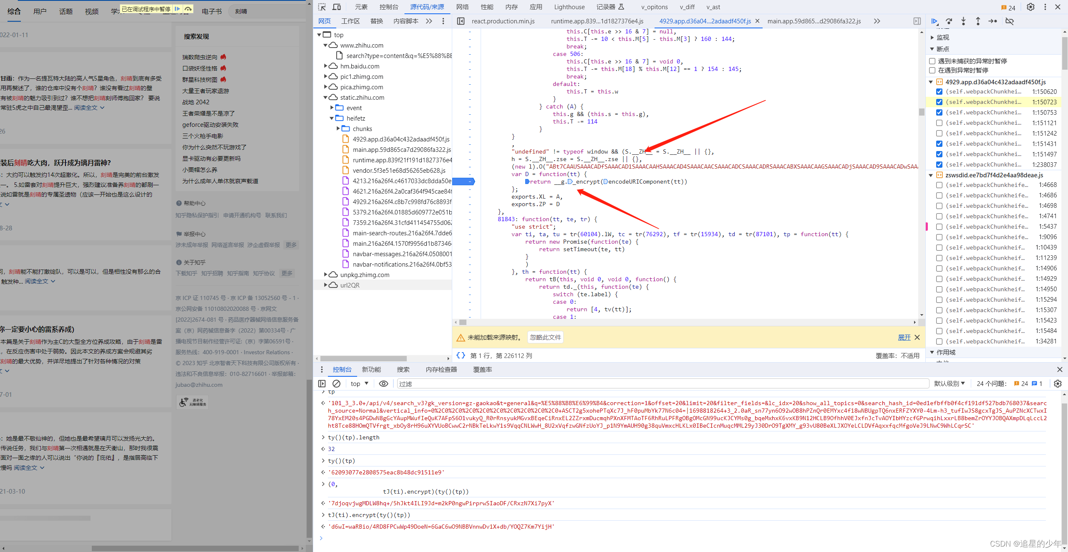Open DevTools settings via the gear icon
Screen dimensions: 1068x552
tap(1030, 7)
